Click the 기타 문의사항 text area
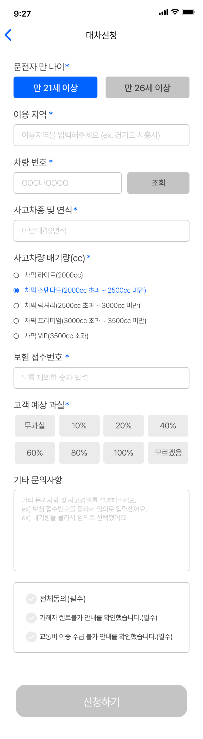The height and width of the screenshot is (739, 203). [101, 530]
